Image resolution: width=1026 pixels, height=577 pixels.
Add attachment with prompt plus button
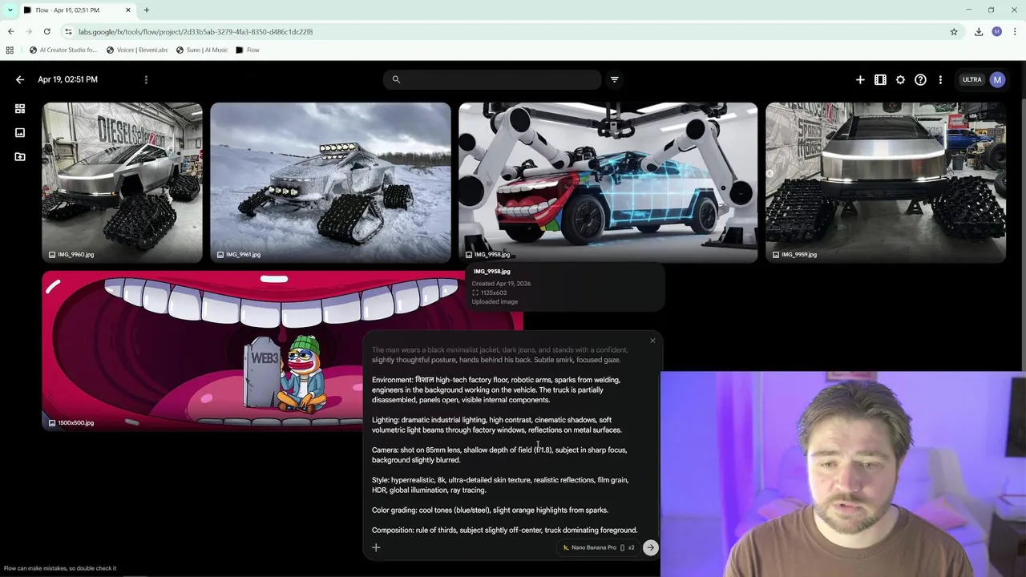[376, 547]
